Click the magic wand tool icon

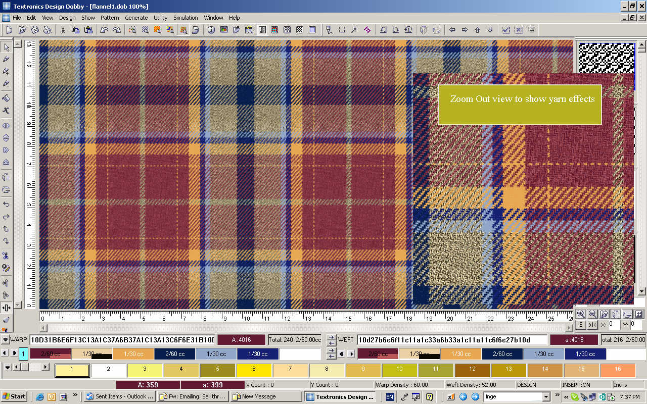tap(355, 30)
